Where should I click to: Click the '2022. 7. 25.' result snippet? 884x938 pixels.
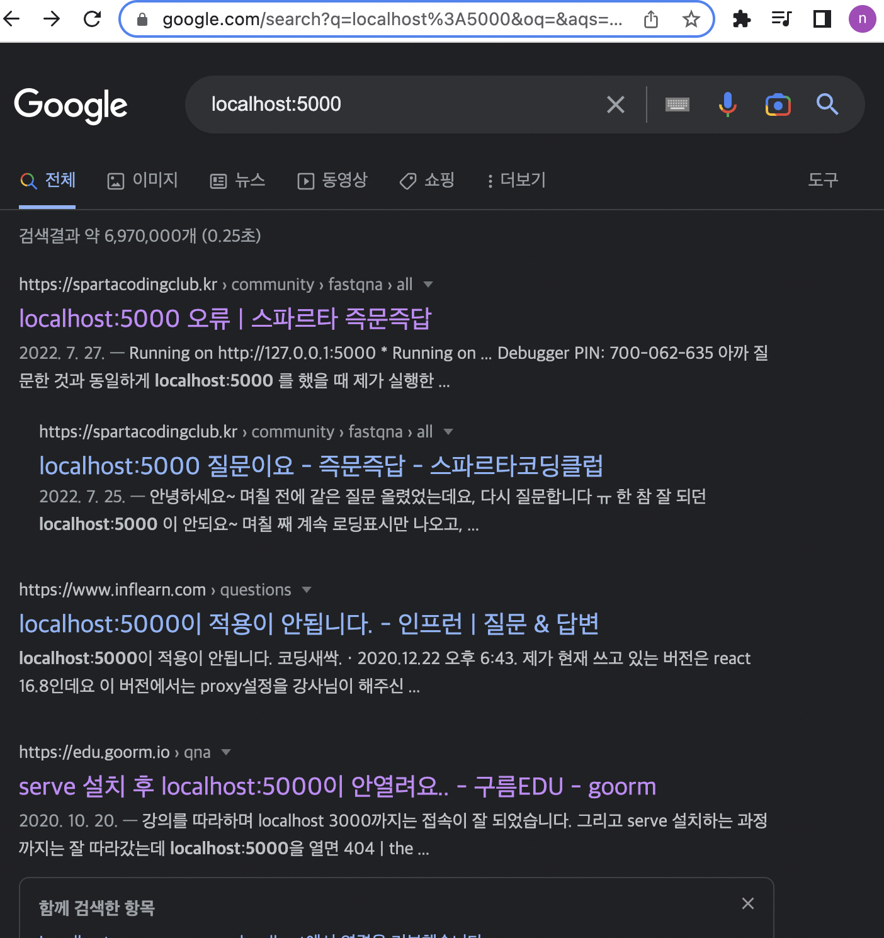coord(373,511)
